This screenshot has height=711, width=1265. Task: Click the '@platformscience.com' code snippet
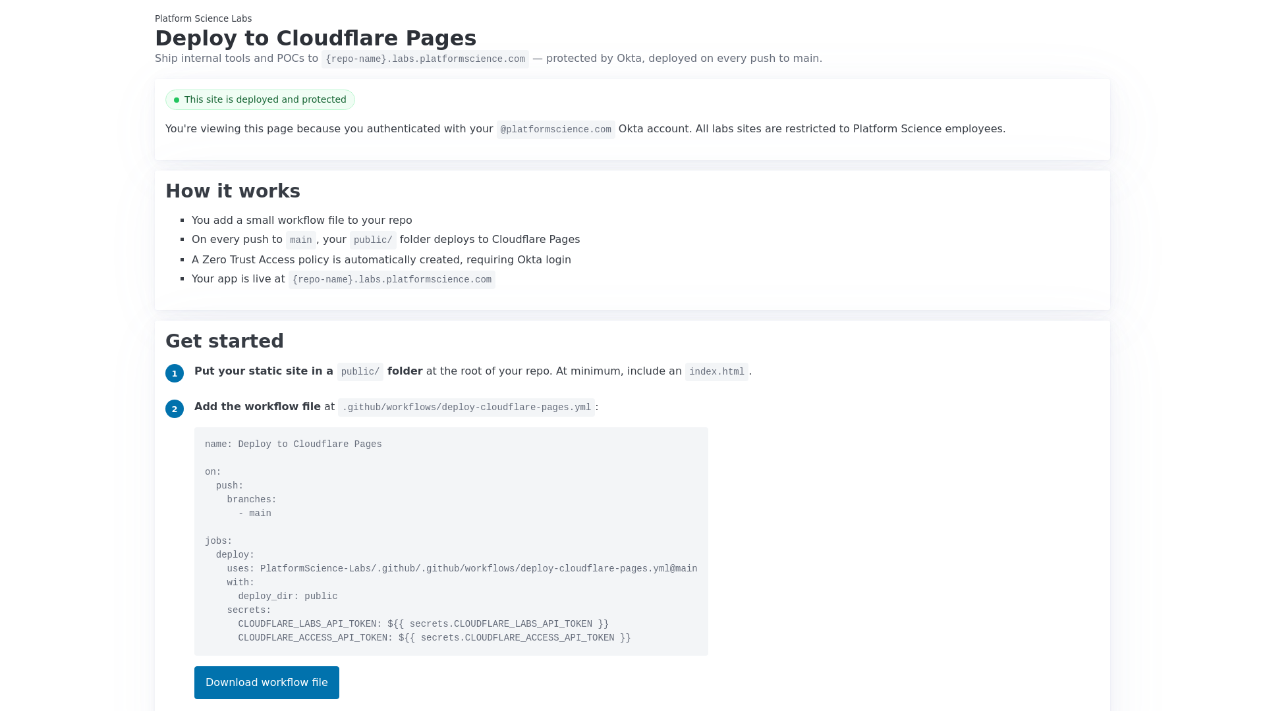[555, 130]
